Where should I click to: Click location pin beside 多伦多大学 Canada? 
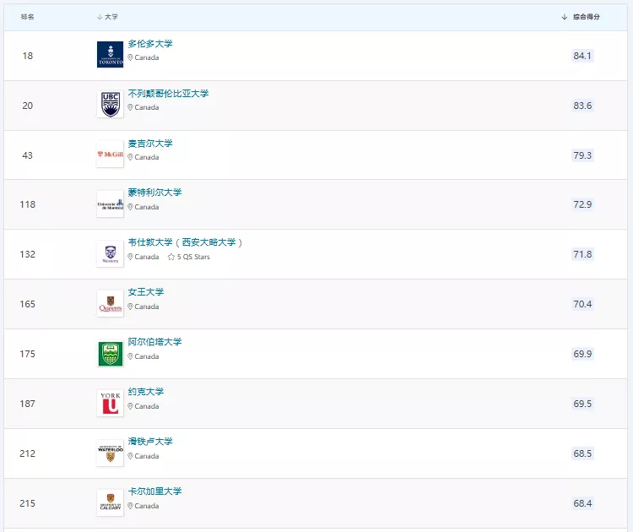click(x=130, y=57)
